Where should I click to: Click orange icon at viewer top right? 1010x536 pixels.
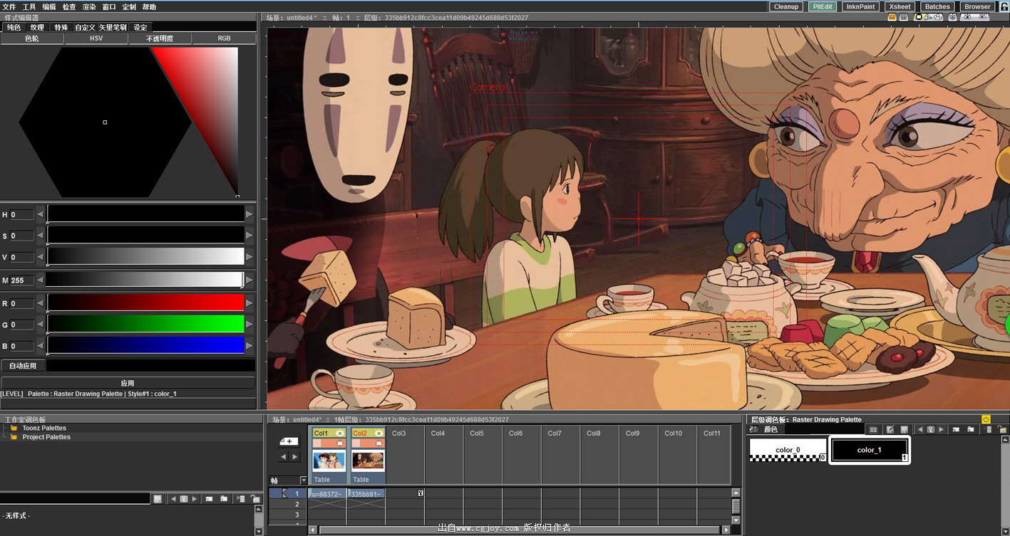[x=892, y=16]
